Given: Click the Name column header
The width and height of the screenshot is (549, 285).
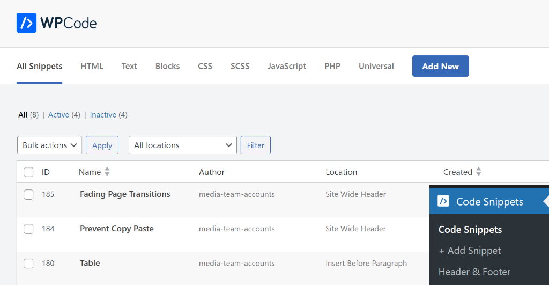Looking at the screenshot, I should pos(90,172).
